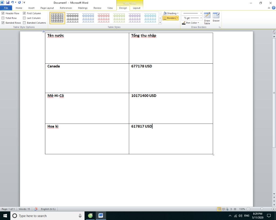Expand the Borders dropdown arrow

point(177,18)
